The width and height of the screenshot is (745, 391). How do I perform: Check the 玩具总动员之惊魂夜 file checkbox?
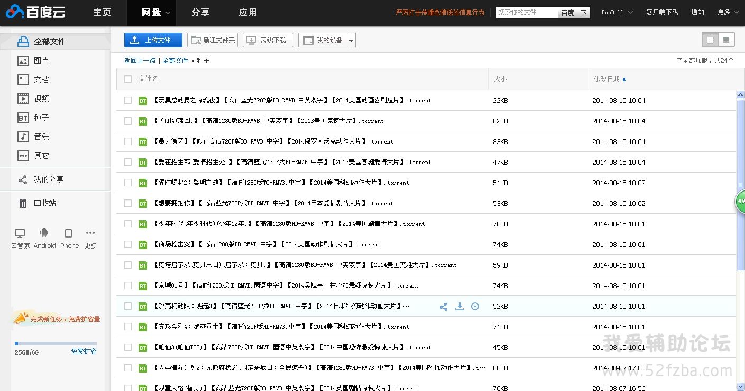[128, 100]
